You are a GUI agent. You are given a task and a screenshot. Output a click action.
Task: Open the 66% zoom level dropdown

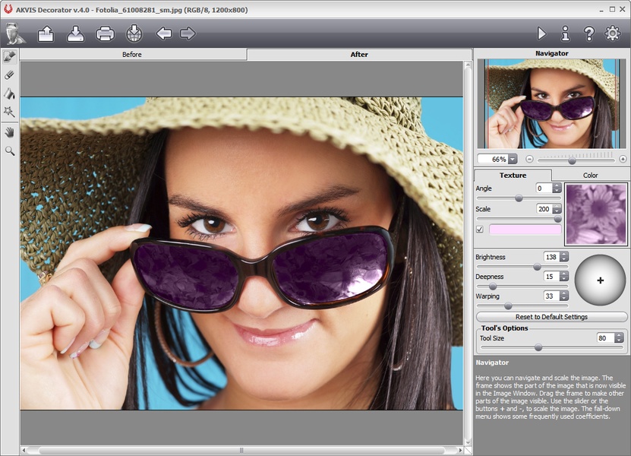point(513,159)
